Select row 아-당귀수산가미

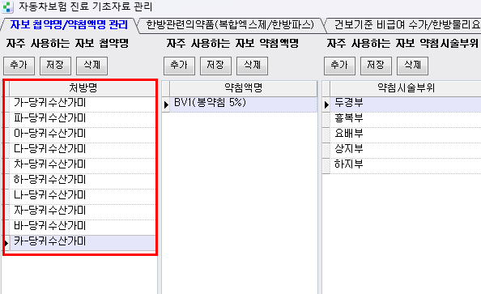[x=83, y=135]
